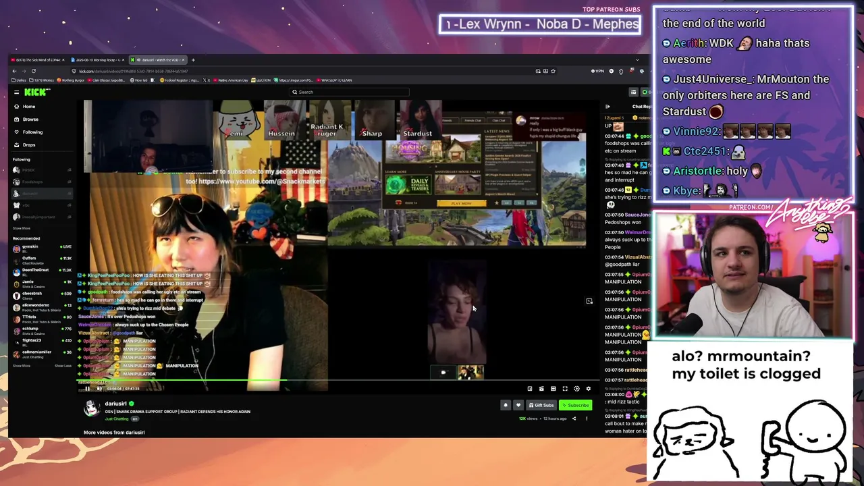Viewport: 864px width, 486px height.
Task: Open the Nothing Burger bookmark
Action: pyautogui.click(x=71, y=80)
